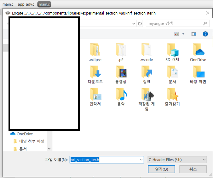Expand the file name combo dropdown
This screenshot has width=213, height=178.
point(141,160)
